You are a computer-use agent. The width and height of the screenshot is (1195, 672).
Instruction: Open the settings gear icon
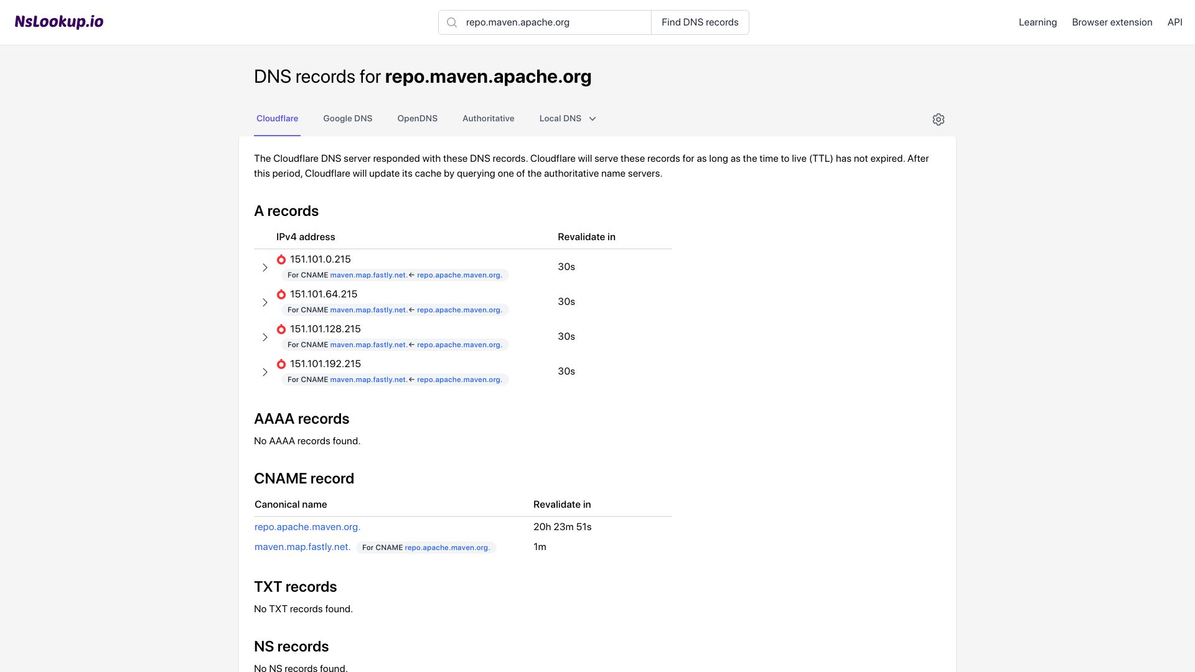click(939, 119)
